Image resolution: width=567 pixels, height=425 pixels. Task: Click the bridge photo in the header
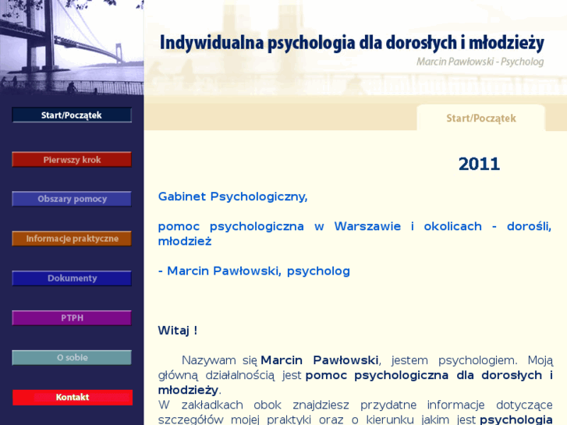tap(72, 47)
